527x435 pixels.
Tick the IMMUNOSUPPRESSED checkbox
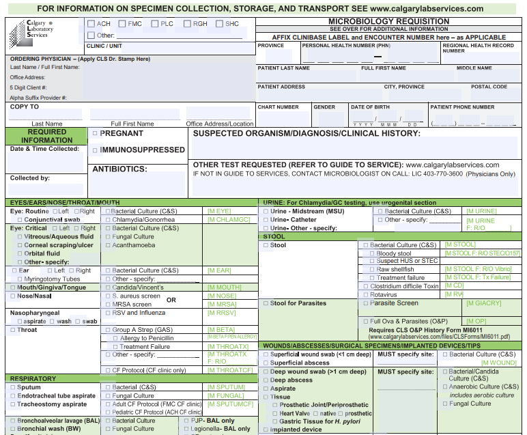(x=95, y=150)
